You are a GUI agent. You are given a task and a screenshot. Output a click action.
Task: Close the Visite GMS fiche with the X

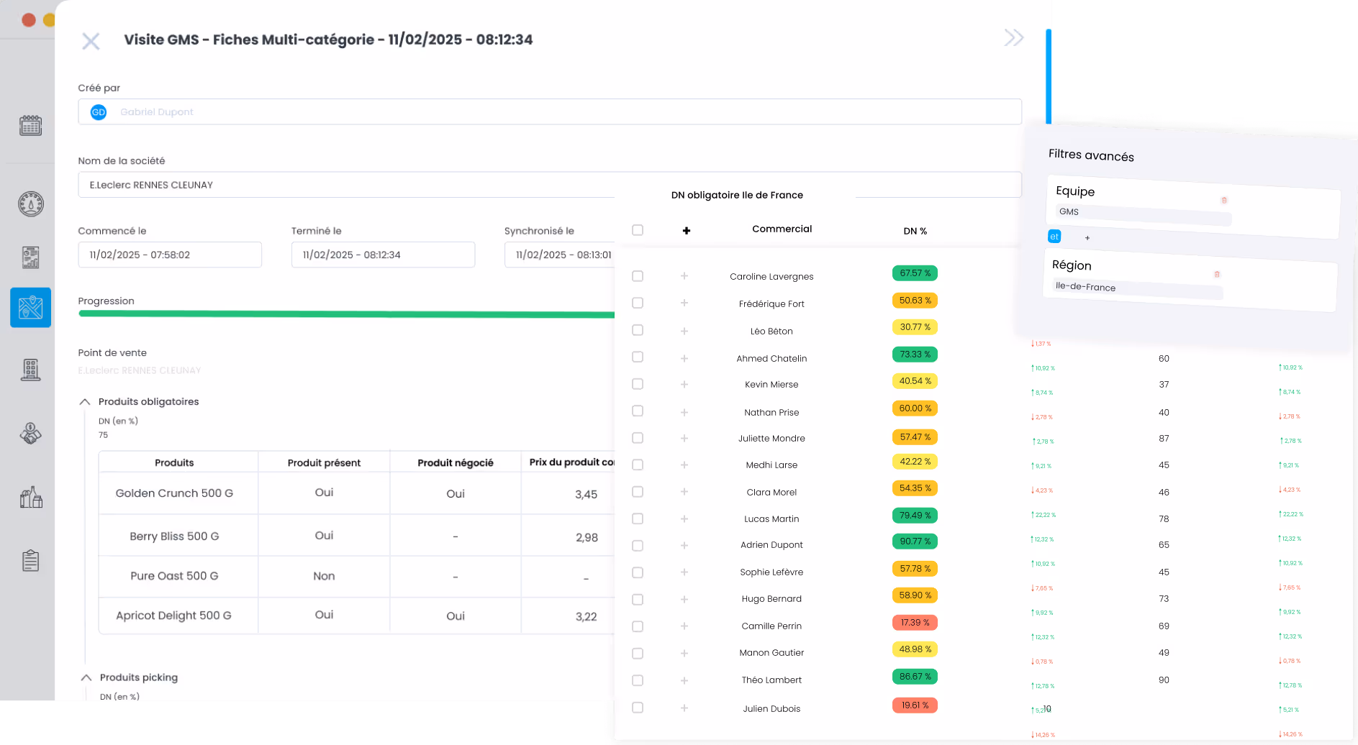tap(91, 41)
